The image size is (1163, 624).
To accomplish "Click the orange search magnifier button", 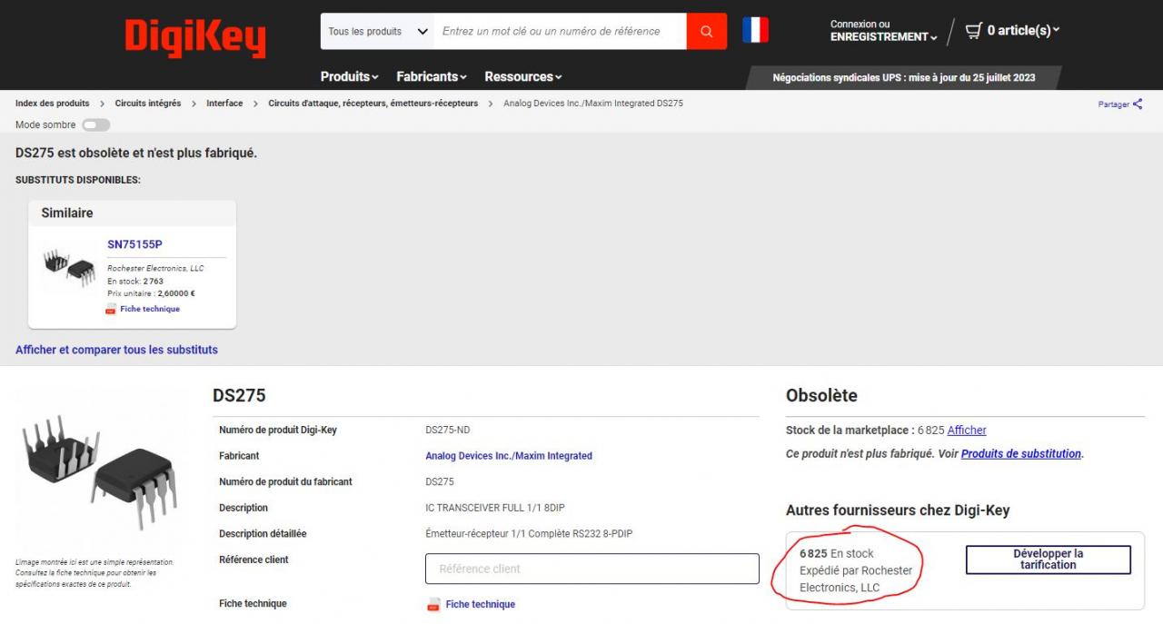I will [707, 31].
